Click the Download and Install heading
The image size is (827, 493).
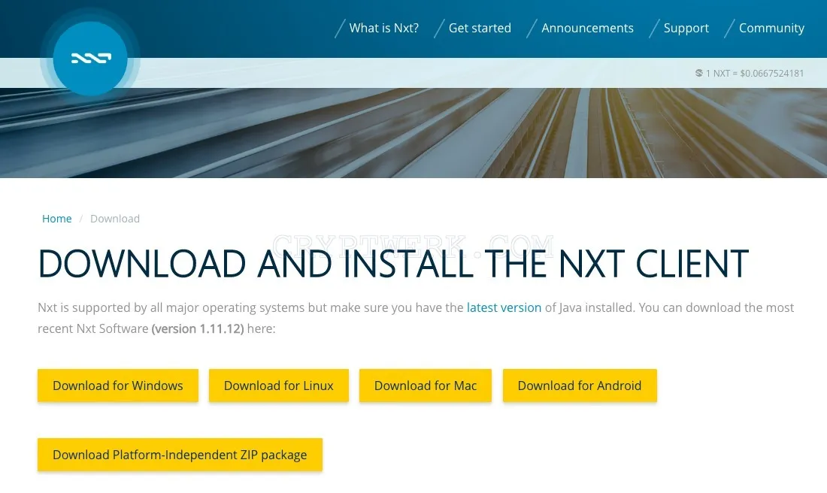pyautogui.click(x=393, y=263)
